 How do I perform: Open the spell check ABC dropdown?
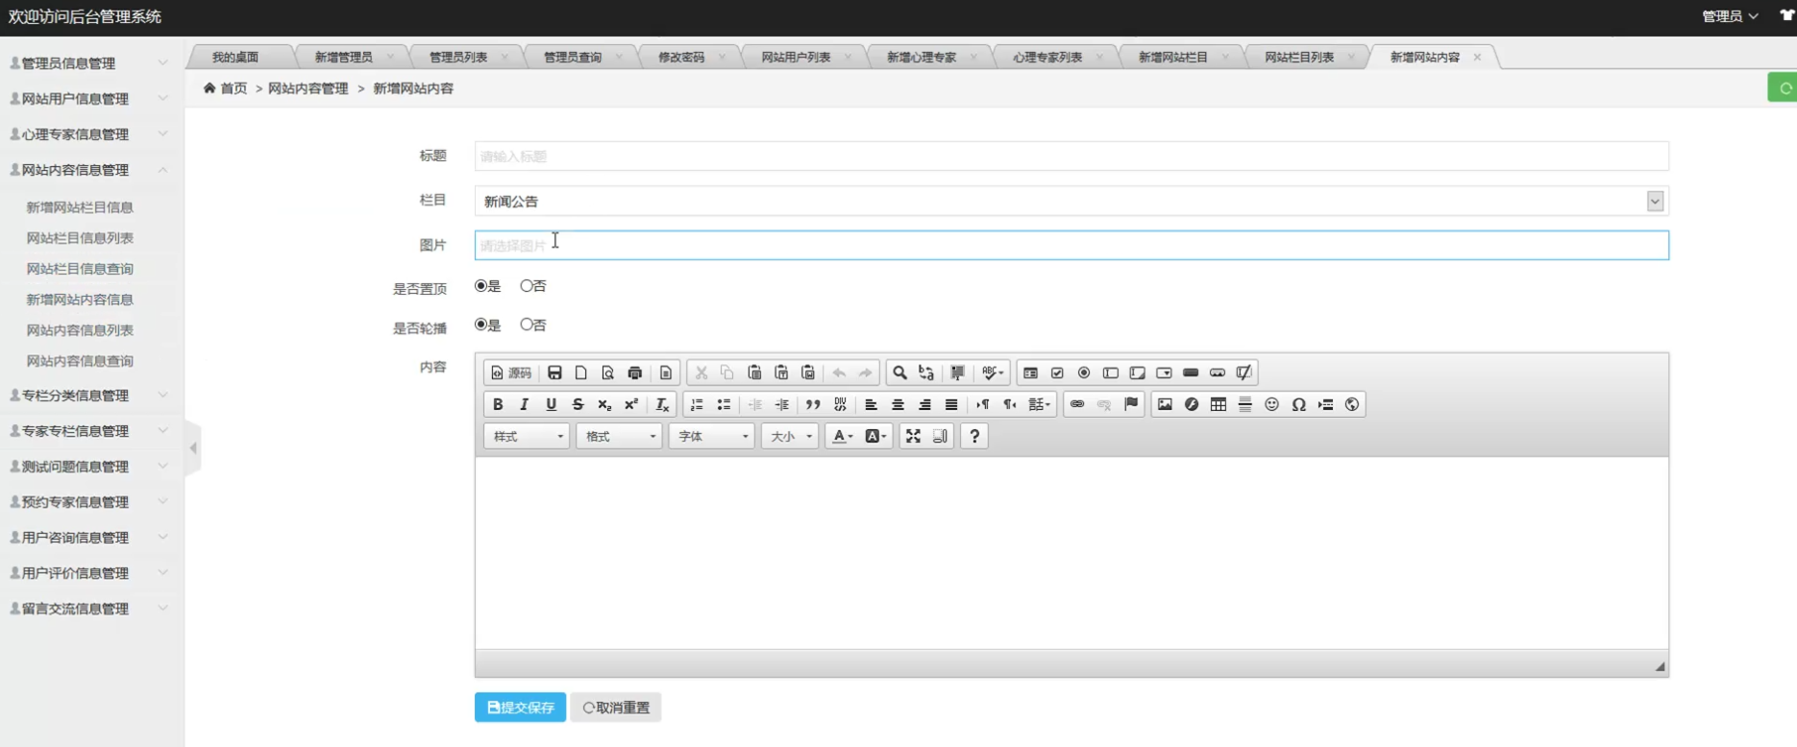993,373
